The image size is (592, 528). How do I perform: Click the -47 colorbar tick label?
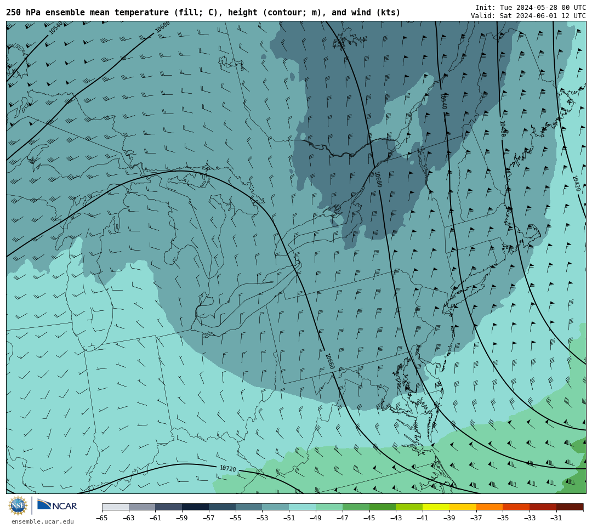(343, 518)
